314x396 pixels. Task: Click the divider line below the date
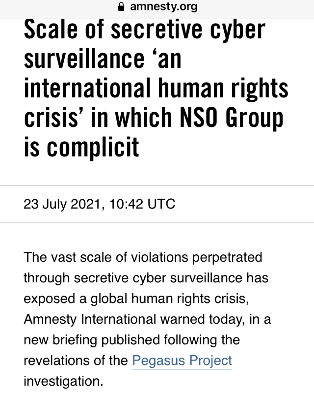(157, 223)
